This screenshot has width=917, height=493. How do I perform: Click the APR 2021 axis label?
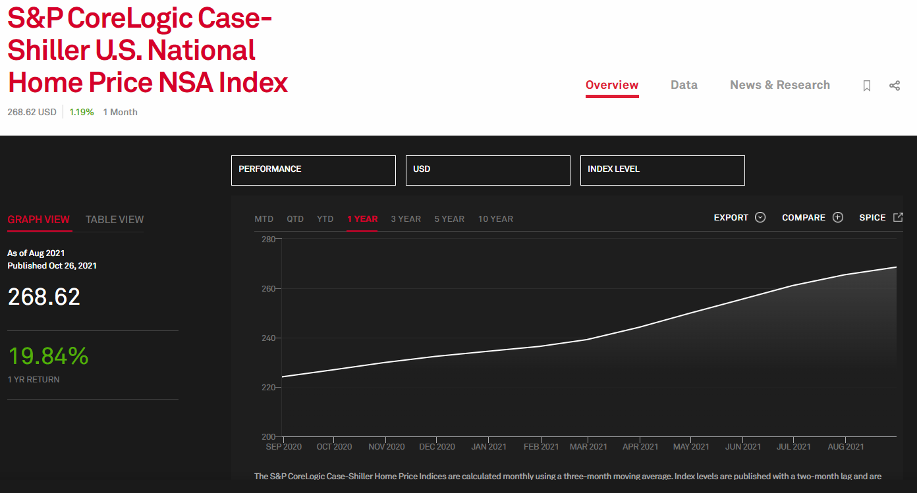coord(640,447)
